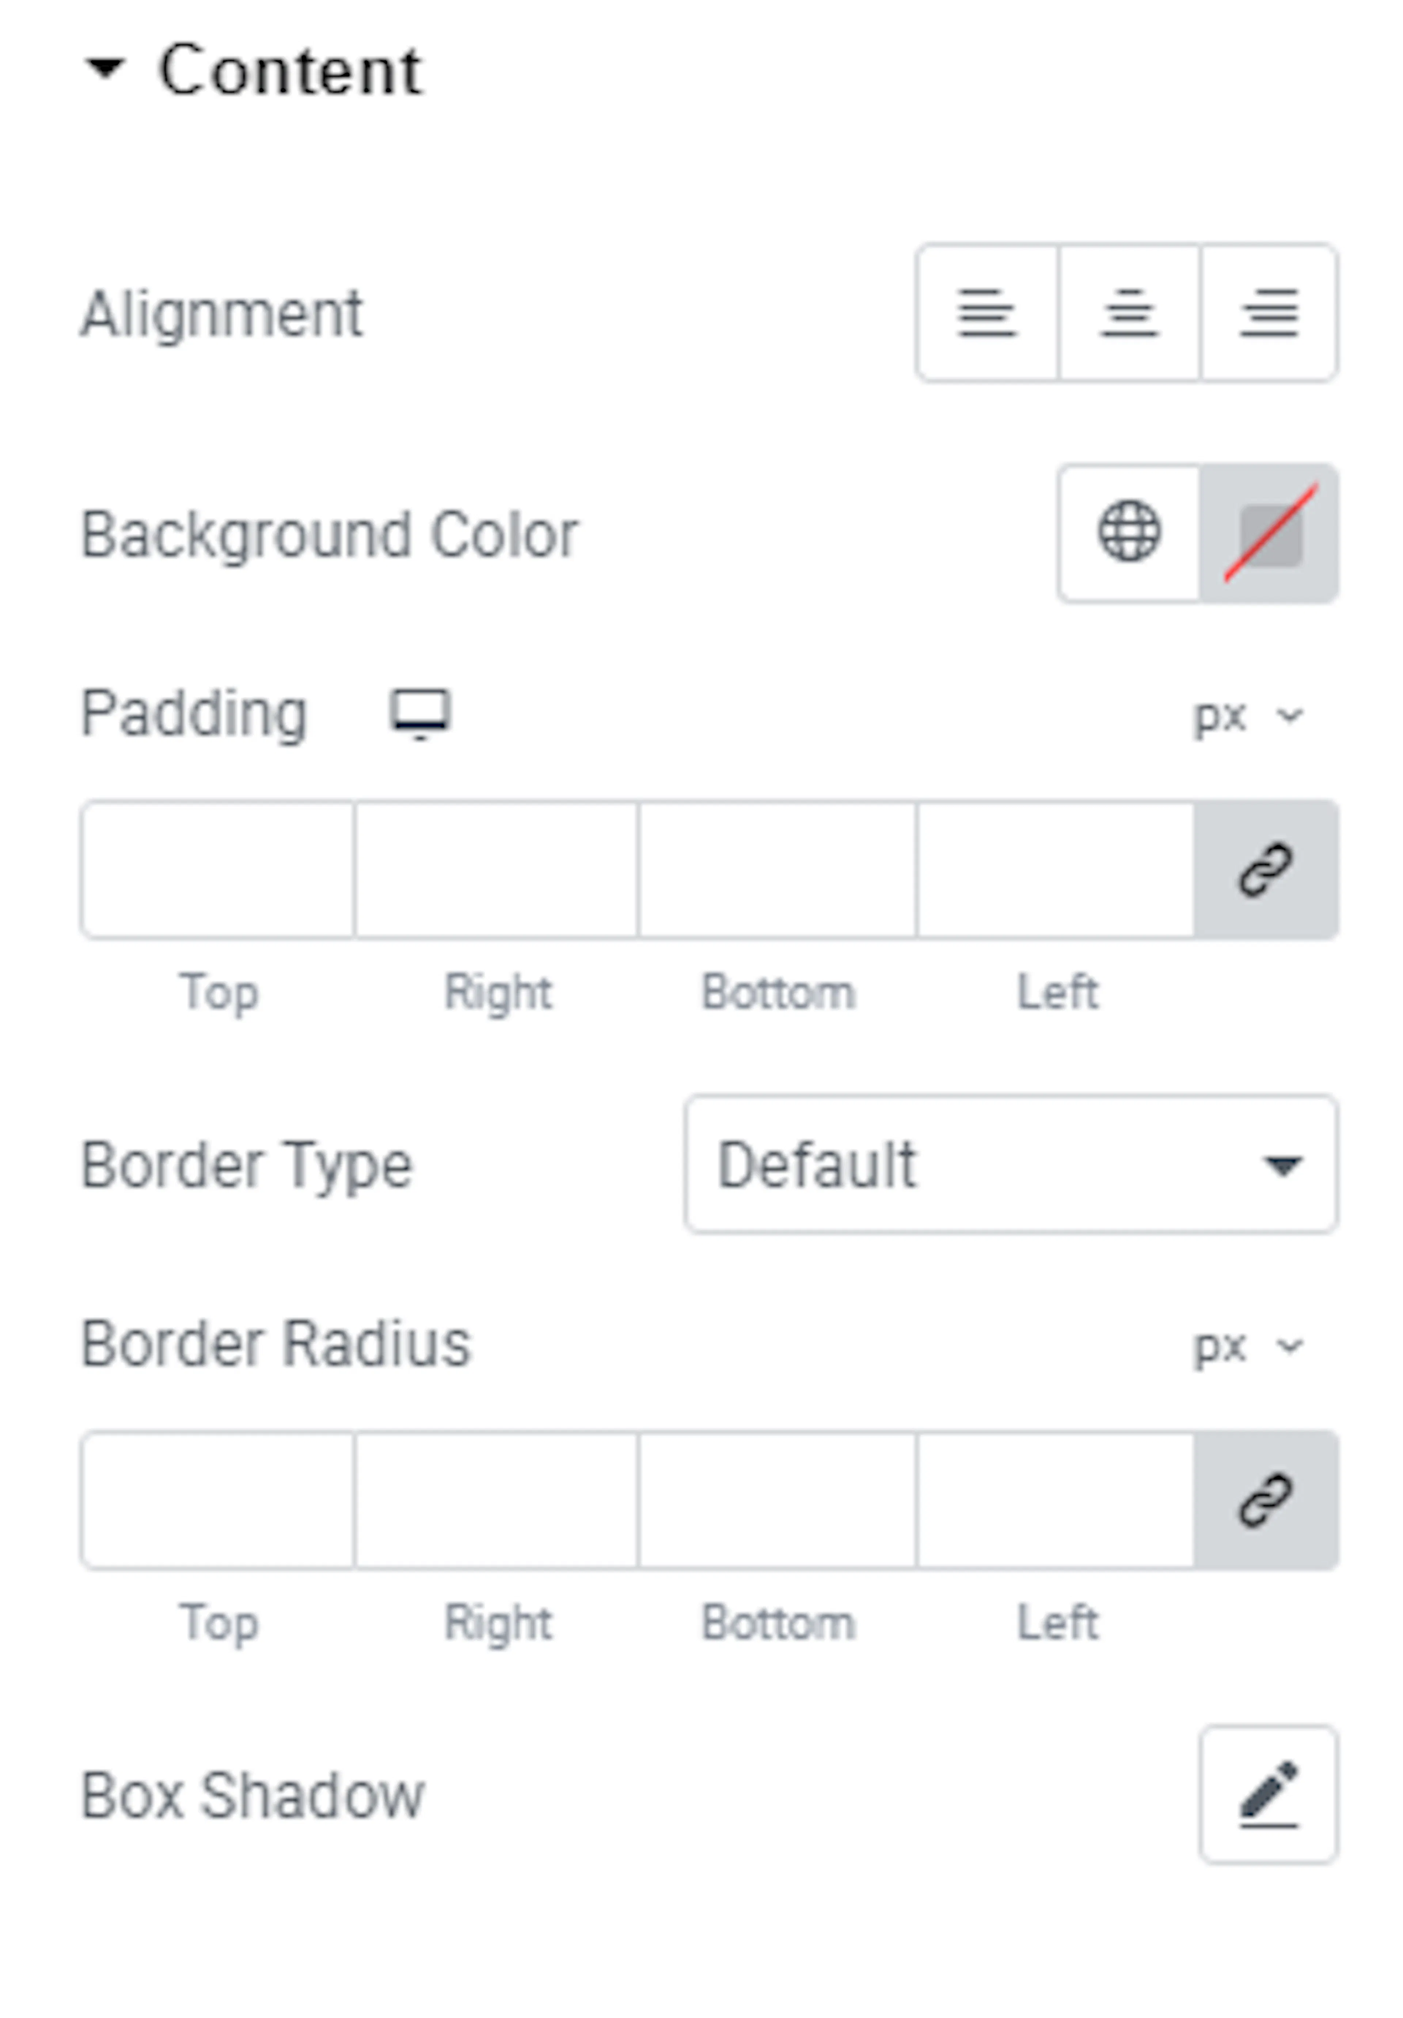Image resolution: width=1403 pixels, height=2018 pixels.
Task: Select left alignment icon
Action: point(986,313)
